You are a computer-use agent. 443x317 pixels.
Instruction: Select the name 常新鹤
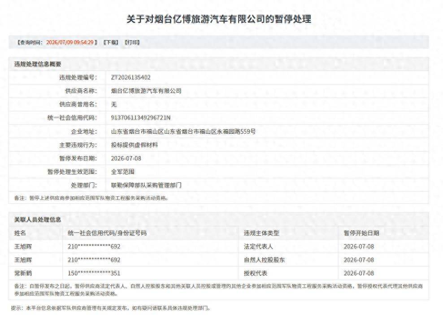tap(23, 273)
